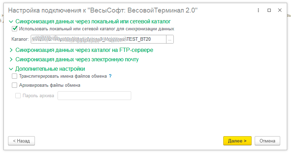291x155 pixels.
Task: Click into the Каталог path field
Action: click(98, 40)
